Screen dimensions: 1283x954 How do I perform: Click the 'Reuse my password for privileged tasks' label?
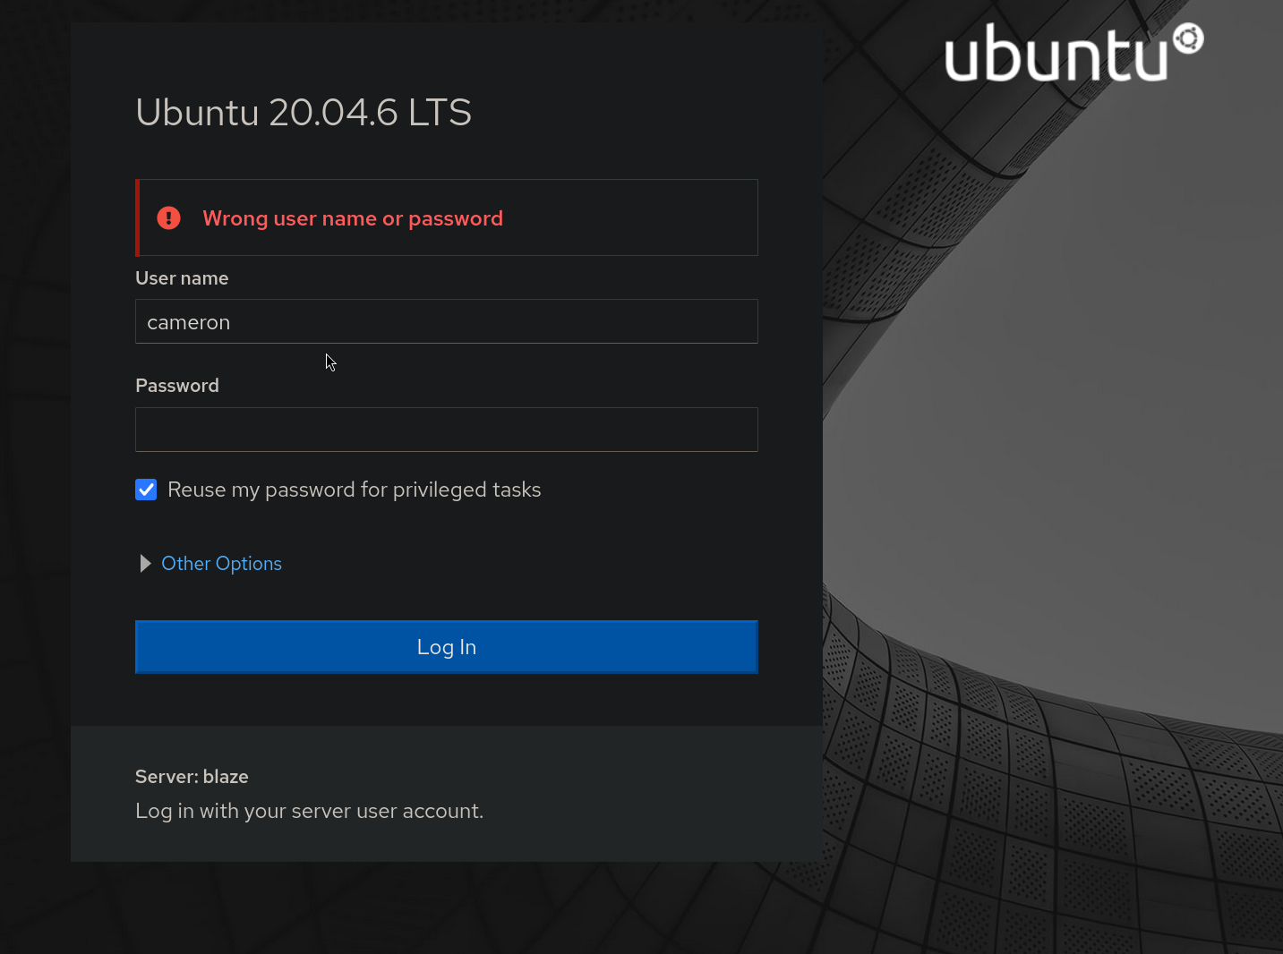(x=354, y=490)
